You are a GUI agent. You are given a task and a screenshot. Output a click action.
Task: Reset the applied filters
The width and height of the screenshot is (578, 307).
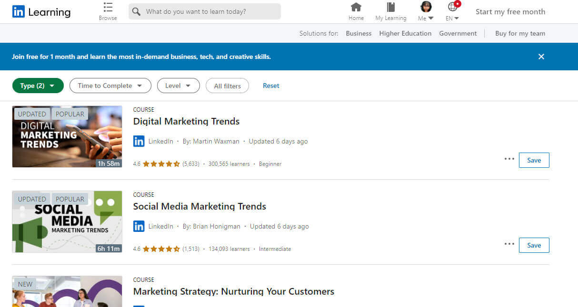click(x=271, y=86)
